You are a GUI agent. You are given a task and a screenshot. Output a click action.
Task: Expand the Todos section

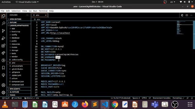(19, 95)
